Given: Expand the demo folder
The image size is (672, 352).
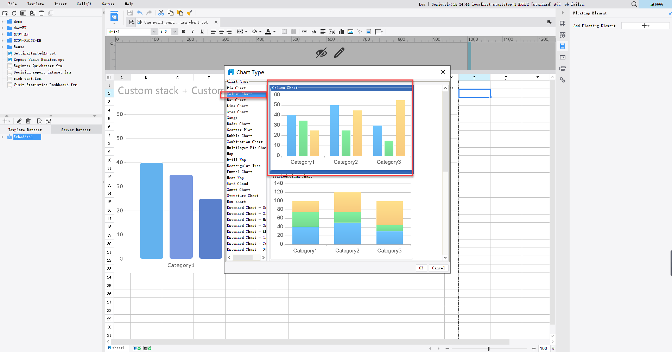Looking at the screenshot, I should click(x=2, y=22).
